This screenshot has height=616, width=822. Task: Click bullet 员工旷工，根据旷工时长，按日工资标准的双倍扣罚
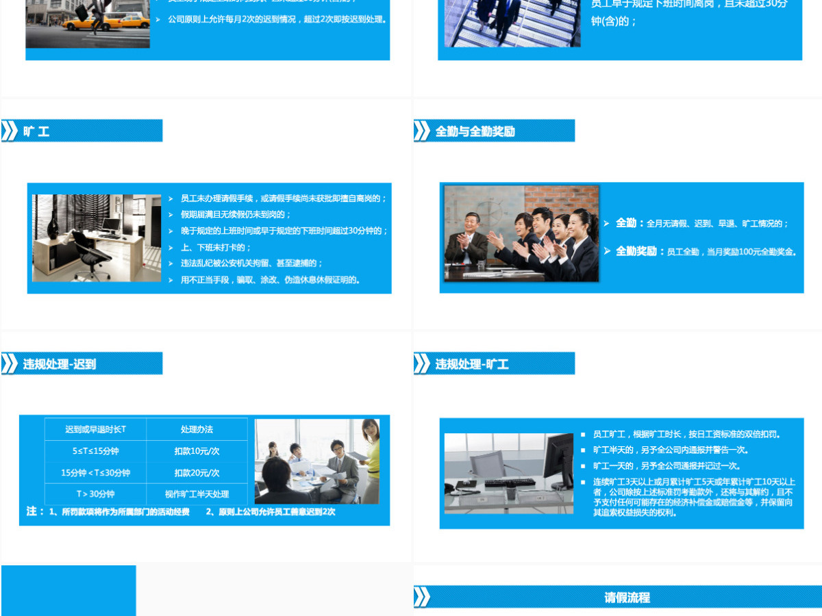pyautogui.click(x=687, y=434)
